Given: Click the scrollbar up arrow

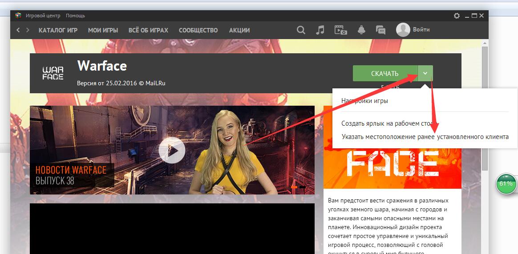Looking at the screenshot, I should (x=485, y=43).
